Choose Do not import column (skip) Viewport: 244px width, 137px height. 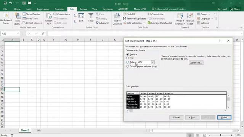(142, 66)
